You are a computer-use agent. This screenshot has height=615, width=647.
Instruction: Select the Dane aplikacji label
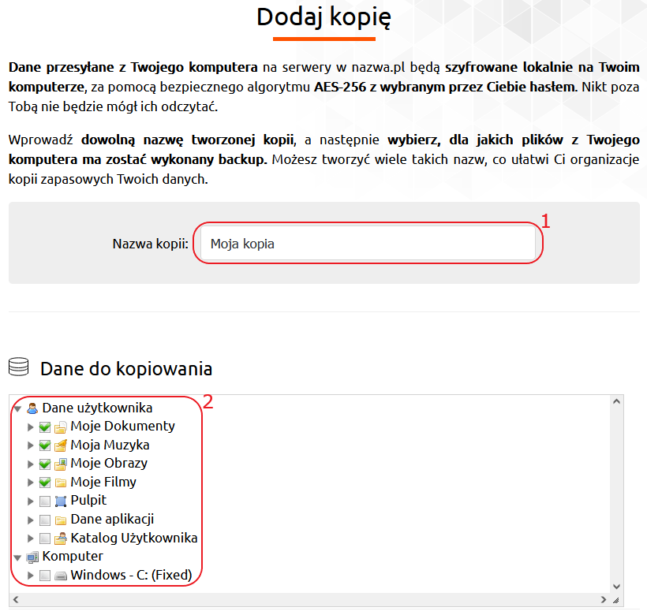[112, 519]
